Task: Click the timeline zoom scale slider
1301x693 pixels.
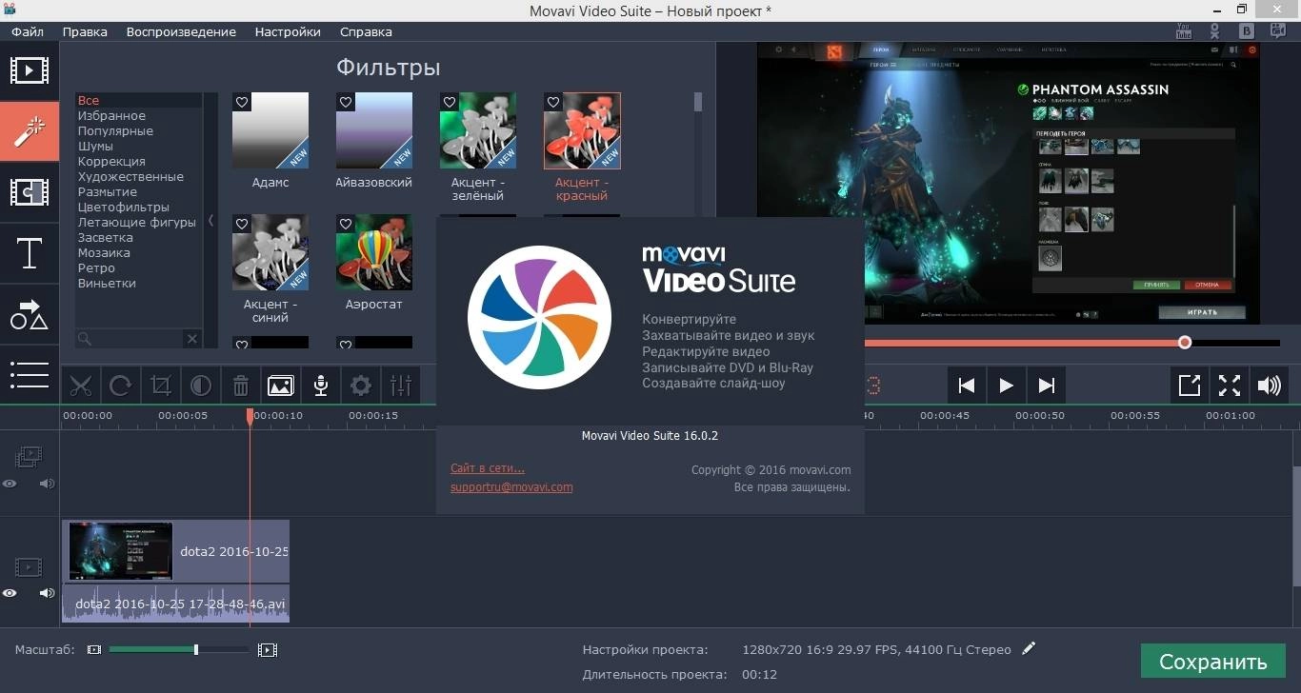Action: [196, 649]
